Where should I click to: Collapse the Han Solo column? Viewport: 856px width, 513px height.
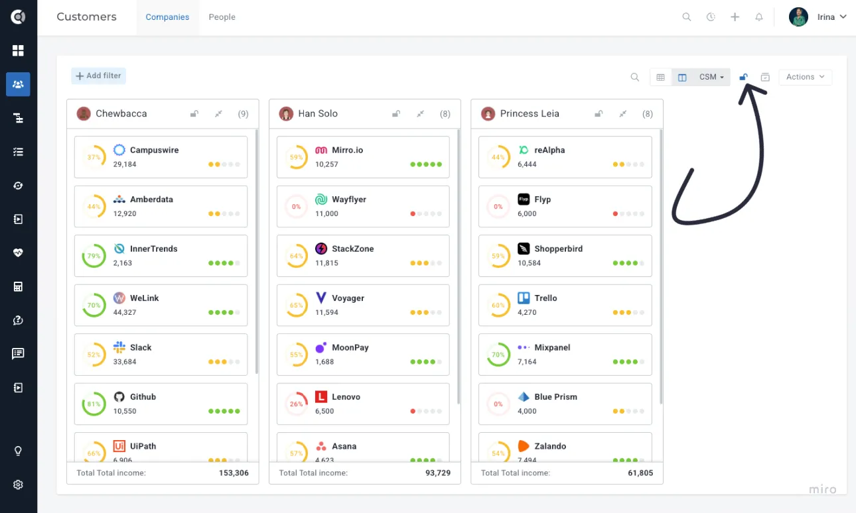coord(420,114)
